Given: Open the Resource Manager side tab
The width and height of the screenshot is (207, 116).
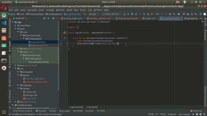Looking at the screenshot, I should tap(10, 27).
